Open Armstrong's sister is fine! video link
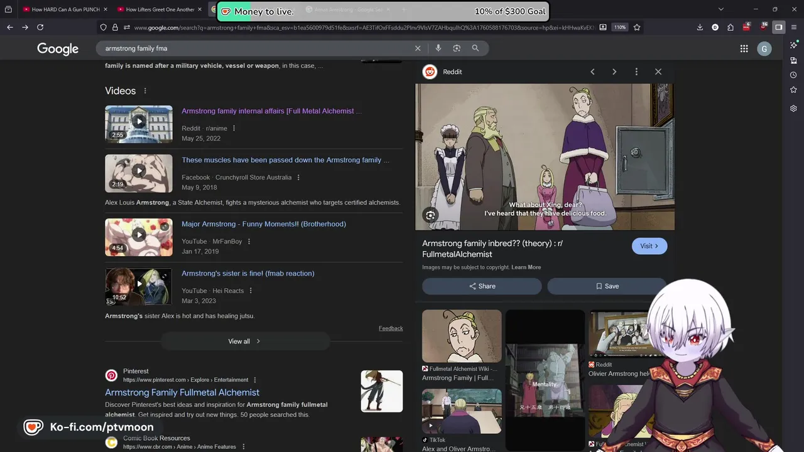Image resolution: width=804 pixels, height=452 pixels. click(x=248, y=274)
